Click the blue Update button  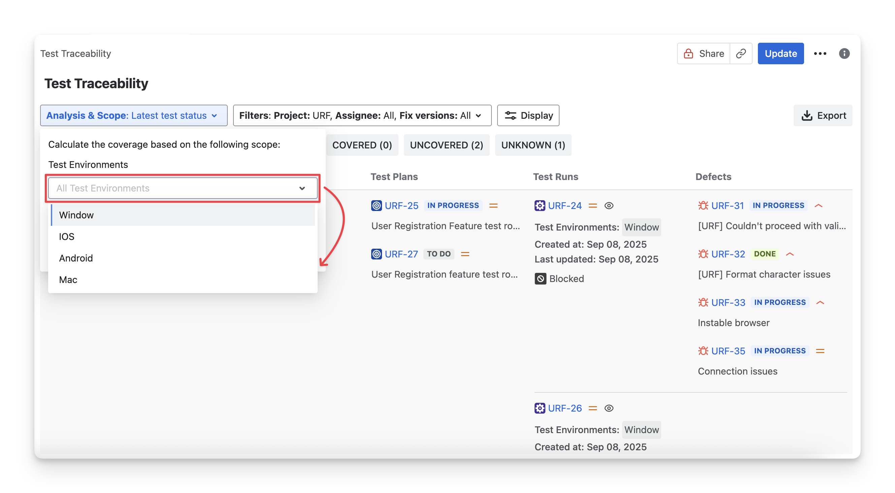[x=780, y=54]
